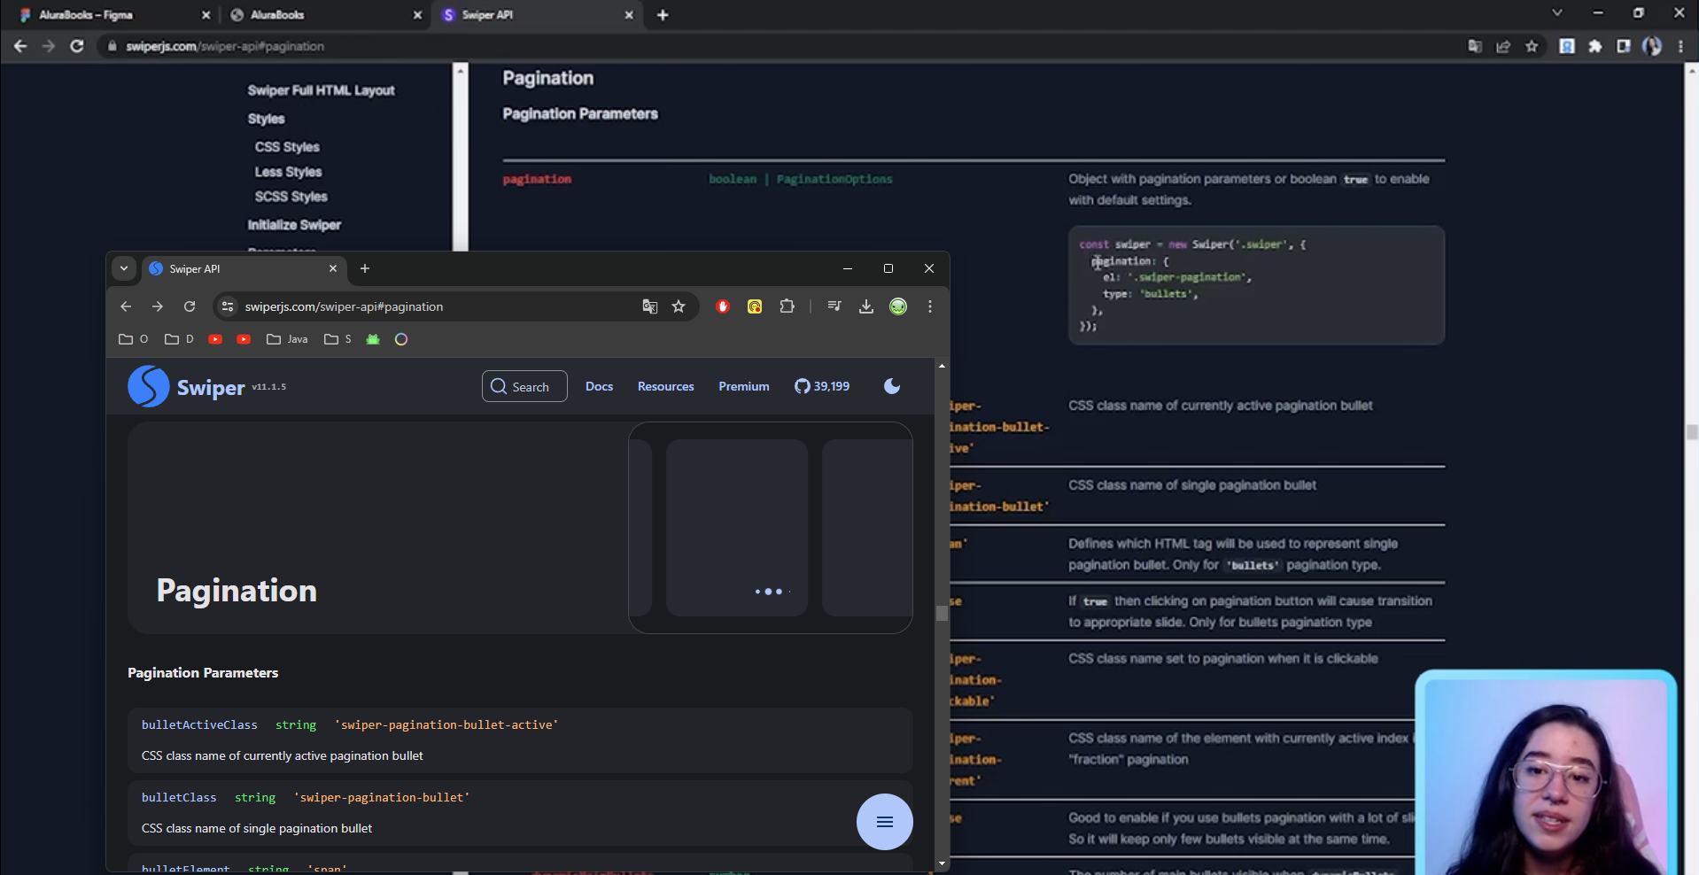Open the floating table-of-contents button
1699x875 pixels.
[x=884, y=822]
